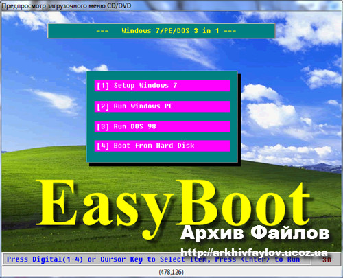The width and height of the screenshot is (343, 278).
Task: Click the [4] number label
Action: pyautogui.click(x=103, y=146)
